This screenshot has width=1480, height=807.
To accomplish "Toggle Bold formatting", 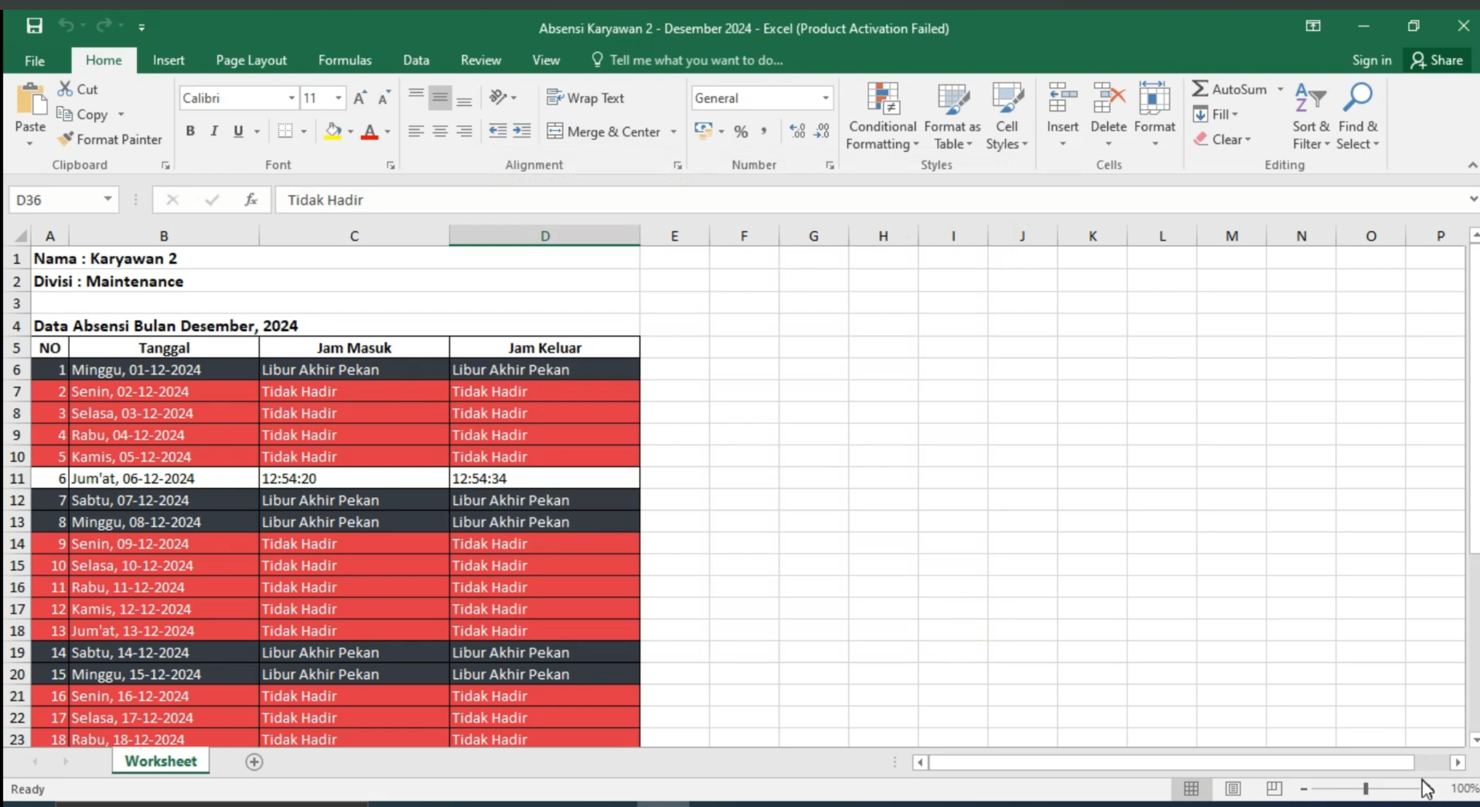I will pos(190,132).
